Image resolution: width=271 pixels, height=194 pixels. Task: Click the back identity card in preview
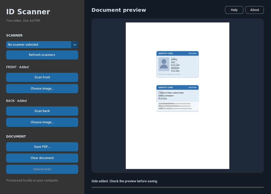coord(177,98)
